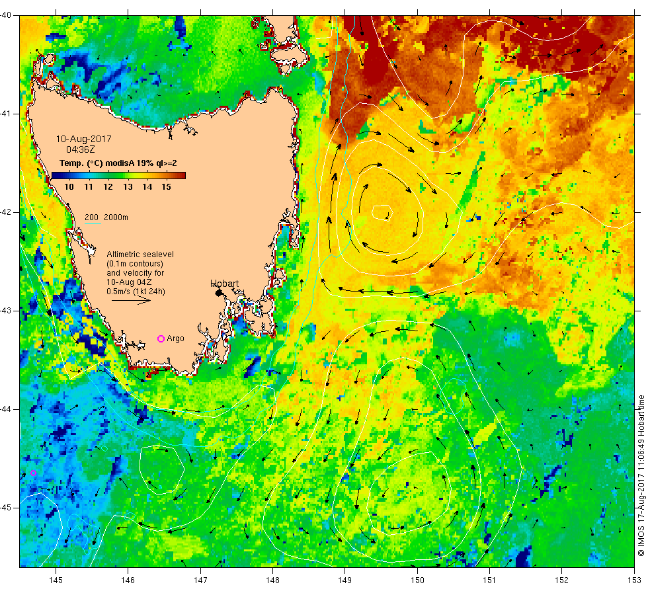Click the Argo legend label
The image size is (648, 595).
[x=175, y=338]
